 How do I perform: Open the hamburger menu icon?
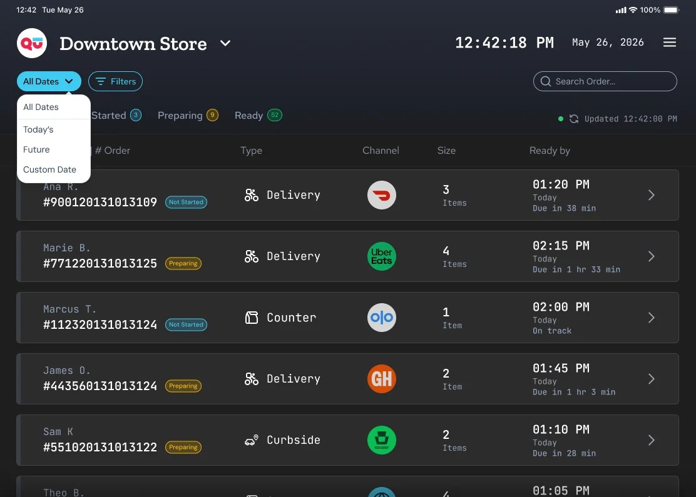(x=669, y=42)
